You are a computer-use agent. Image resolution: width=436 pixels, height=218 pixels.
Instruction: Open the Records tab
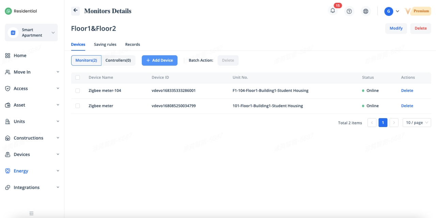coord(133,45)
